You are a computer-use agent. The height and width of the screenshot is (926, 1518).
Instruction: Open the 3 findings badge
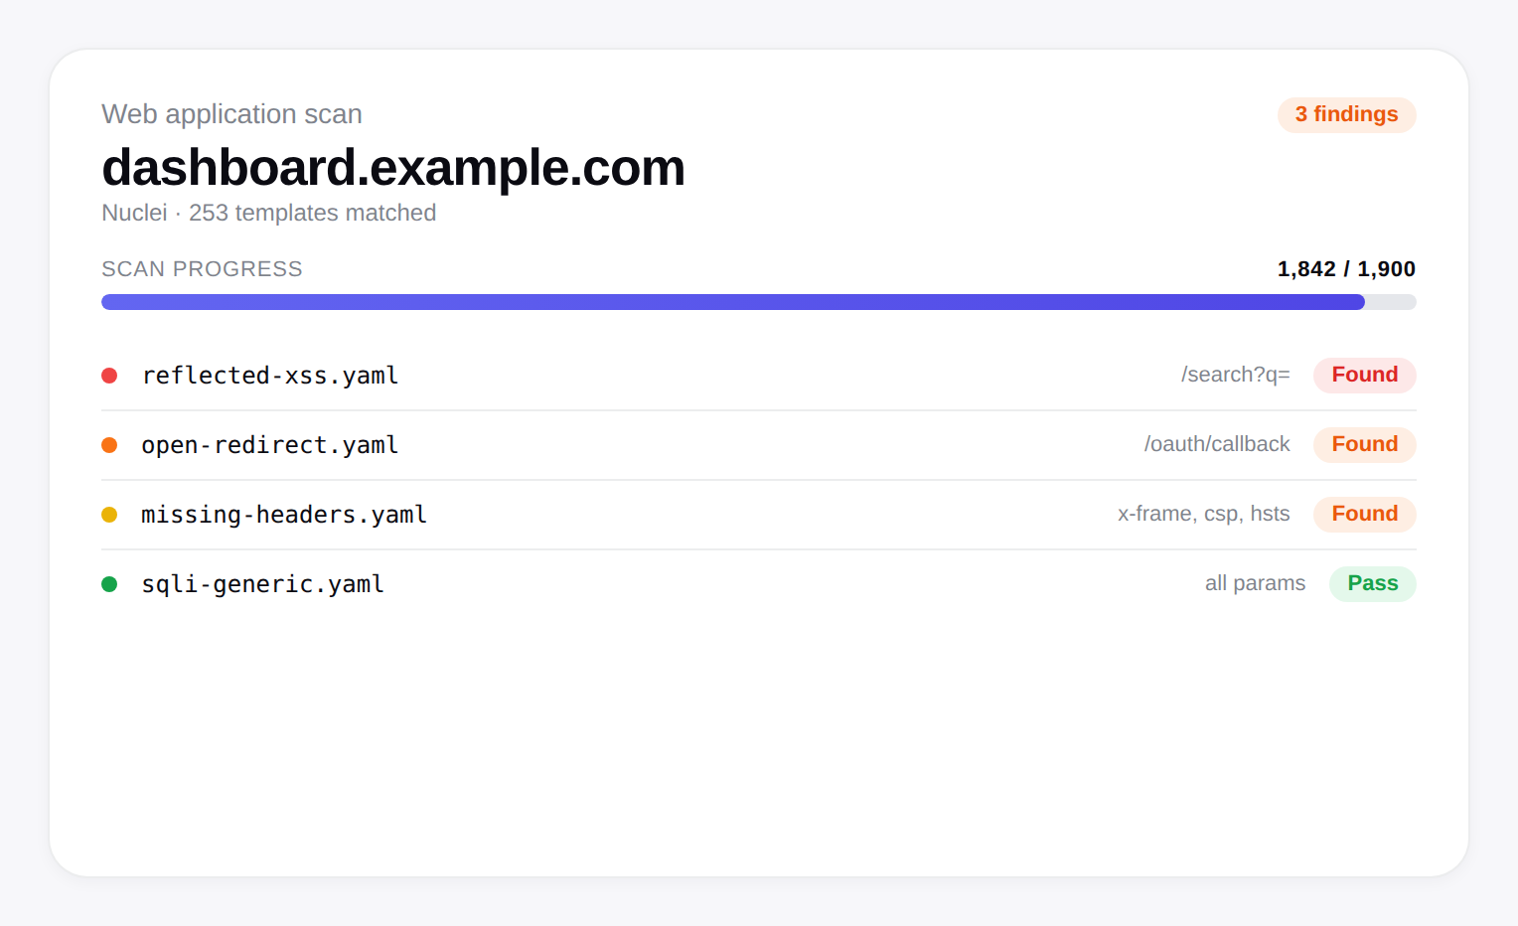click(x=1346, y=115)
